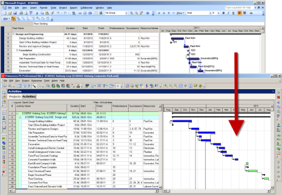
Task: Switch to the Projects tab
Action: tap(15, 97)
